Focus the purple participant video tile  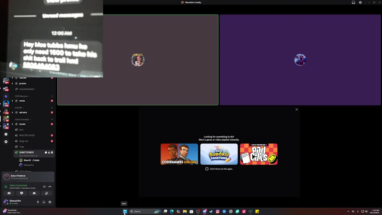click(300, 60)
